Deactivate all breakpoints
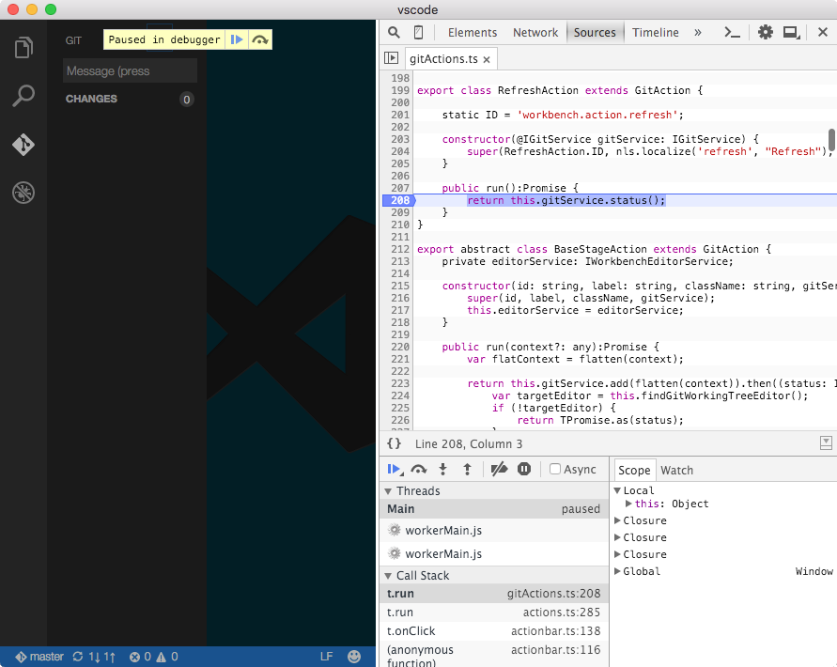Screen dimensions: 837x667 pos(499,470)
